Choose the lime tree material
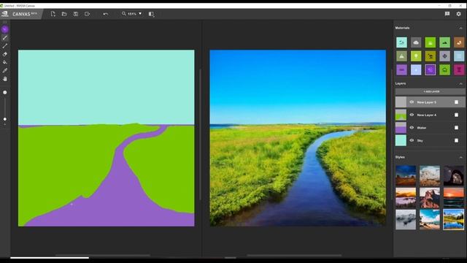Viewport: 467px width, 263px height. coord(416,56)
